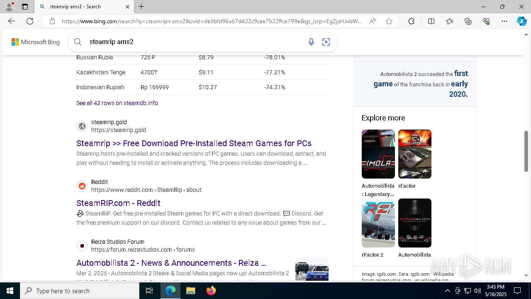This screenshot has width=531, height=299.
Task: Close the steamrip ams2 tab
Action: coord(127,7)
